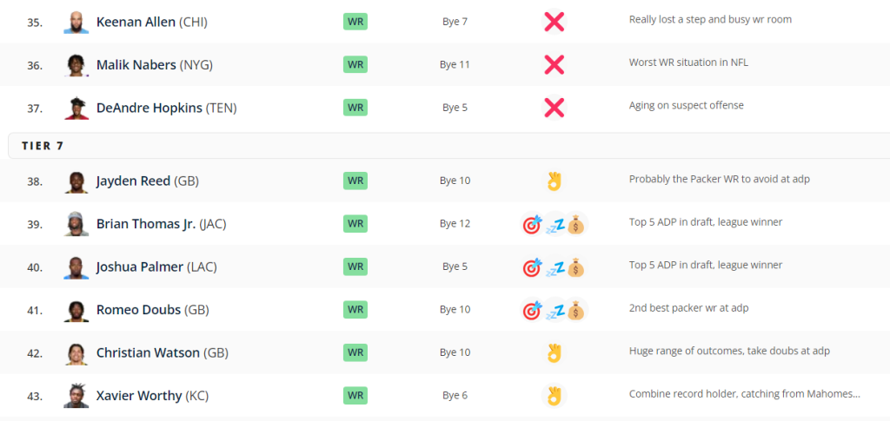Click the WR position badge for DeAndre Hopkins
This screenshot has height=421, width=890.
coord(355,108)
